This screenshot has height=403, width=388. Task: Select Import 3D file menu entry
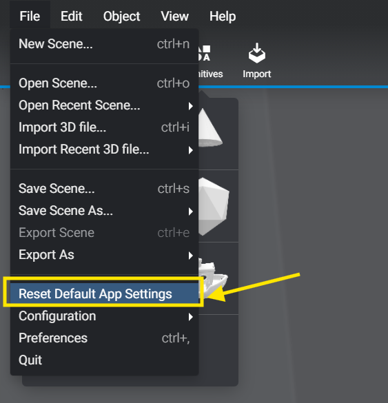point(104,127)
